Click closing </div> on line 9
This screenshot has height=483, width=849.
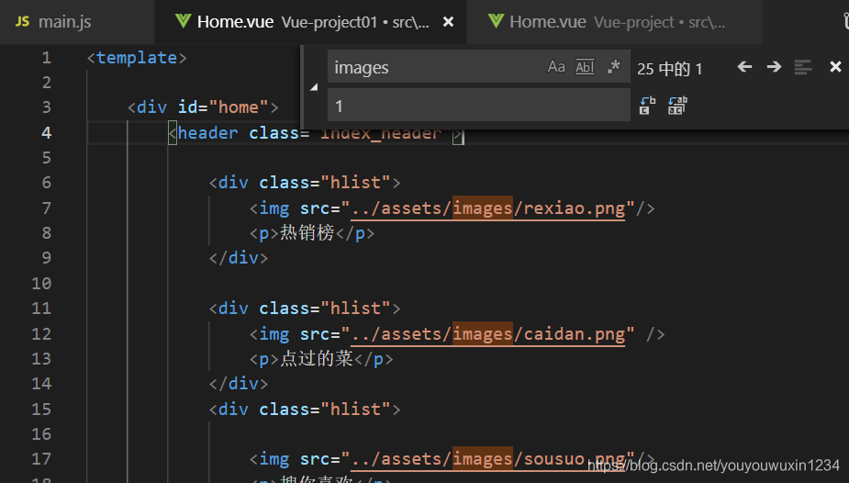[x=239, y=258]
